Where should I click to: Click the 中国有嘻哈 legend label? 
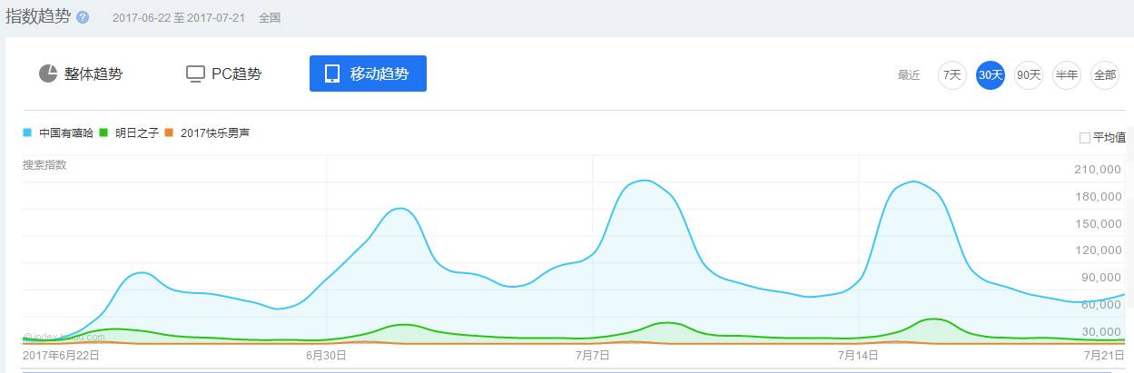(x=66, y=133)
